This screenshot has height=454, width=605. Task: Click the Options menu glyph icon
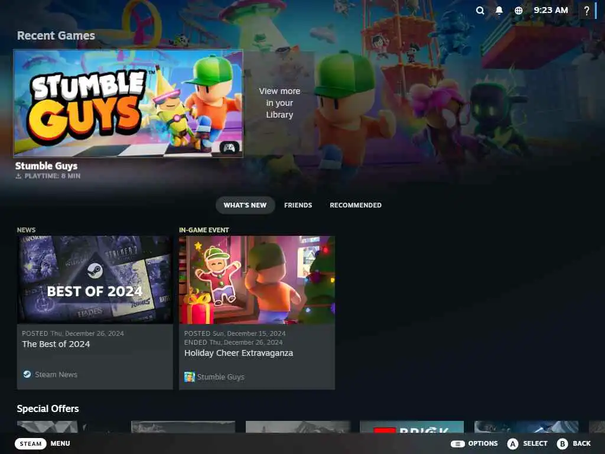458,443
